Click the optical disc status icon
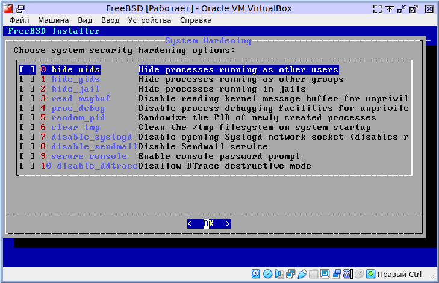 (x=267, y=274)
